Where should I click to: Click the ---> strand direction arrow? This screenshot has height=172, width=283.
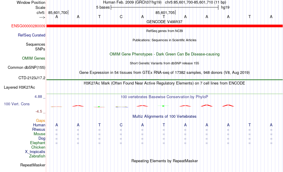tap(42, 17)
